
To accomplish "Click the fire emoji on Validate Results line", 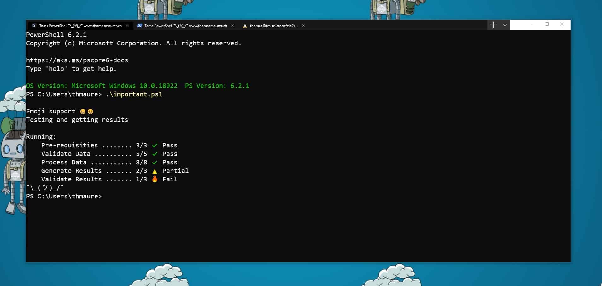I will click(x=154, y=179).
